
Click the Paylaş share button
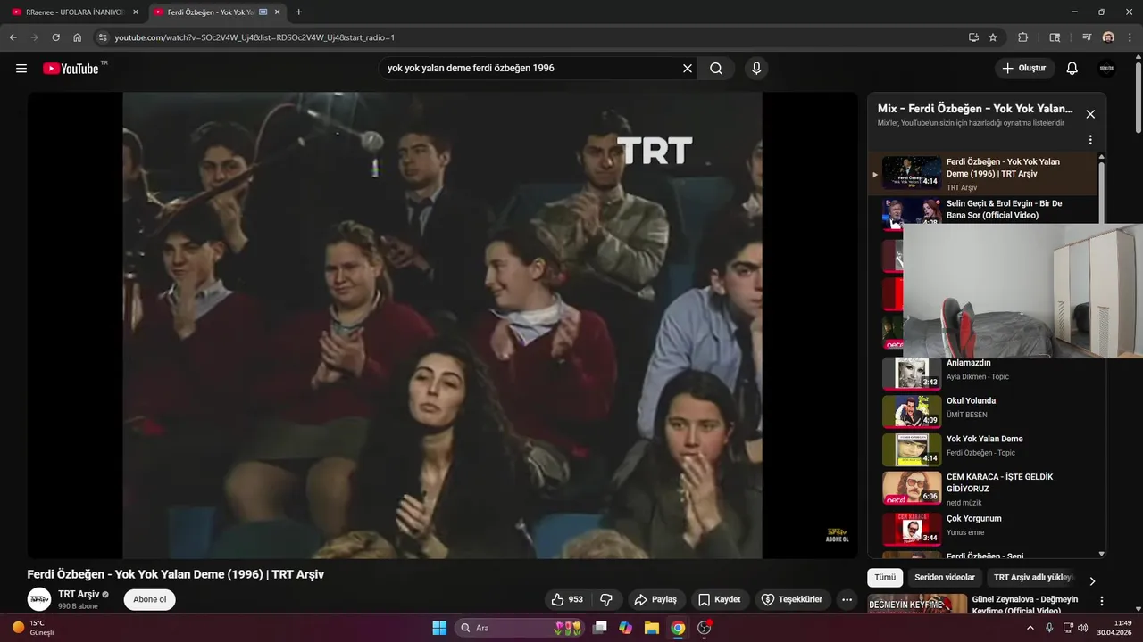point(655,600)
